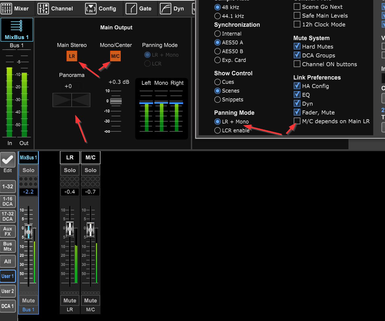
Task: Uncheck EQ link preference
Action: click(x=297, y=95)
